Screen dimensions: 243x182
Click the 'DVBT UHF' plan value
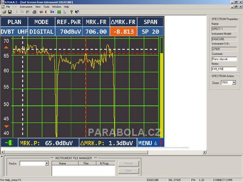click(x=14, y=32)
